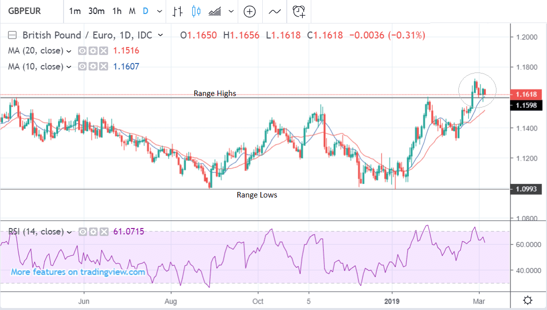Select the candlestick chart style icon
547x310 pixels.
click(x=196, y=11)
